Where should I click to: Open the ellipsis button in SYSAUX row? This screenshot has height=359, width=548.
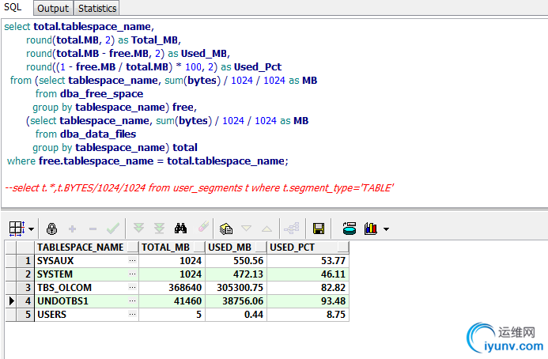[133, 260]
